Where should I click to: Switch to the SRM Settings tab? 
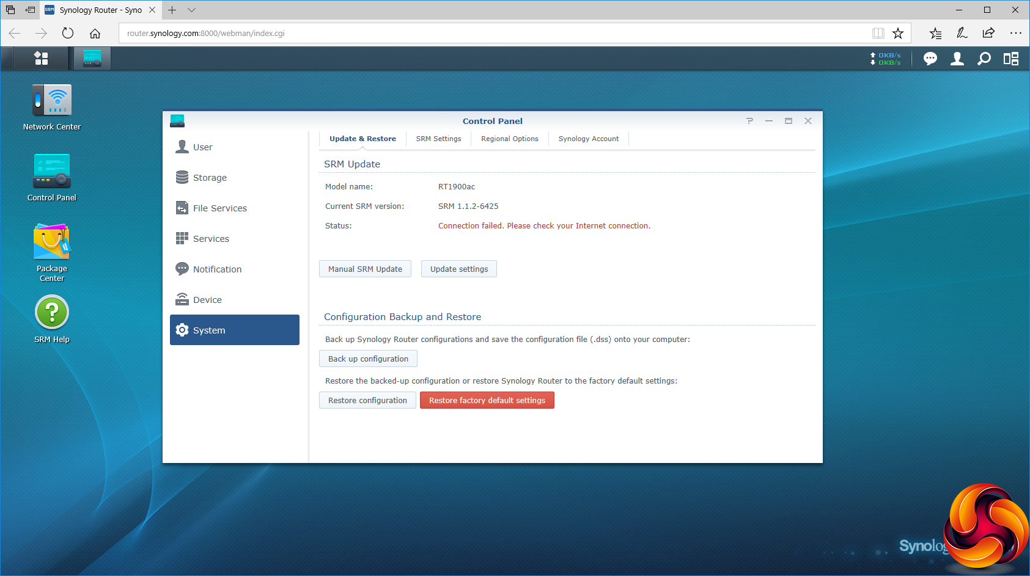[x=438, y=139]
